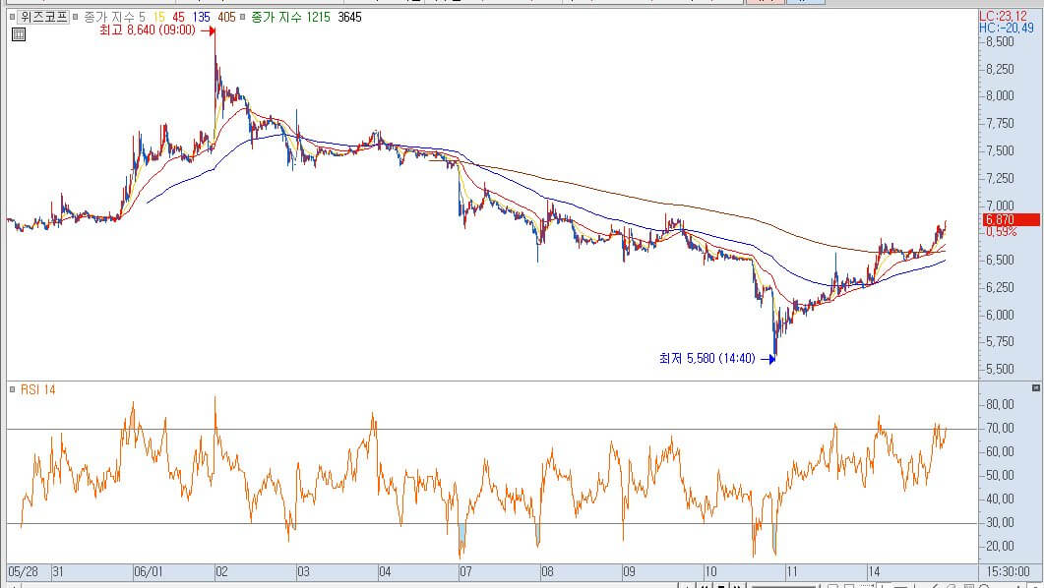The image size is (1044, 588).
Task: Click the small icon at RSI panel corner
Action: coord(1036,387)
